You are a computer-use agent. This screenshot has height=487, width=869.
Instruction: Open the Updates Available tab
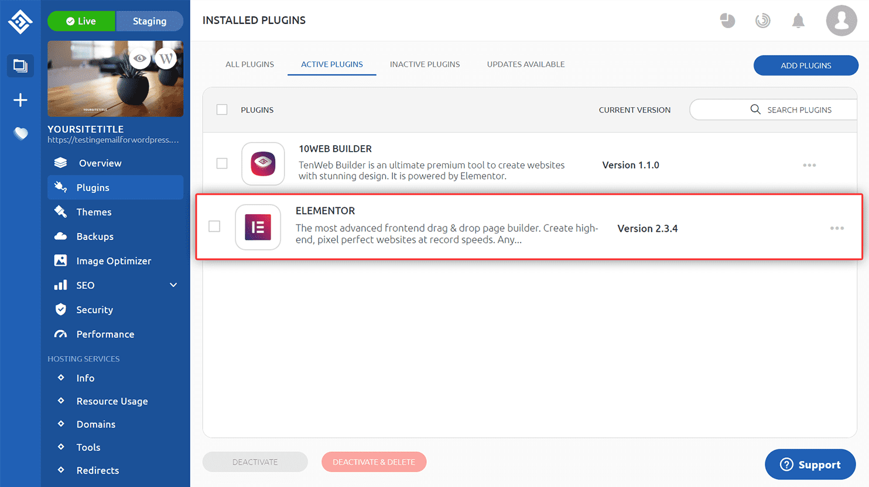pyautogui.click(x=526, y=64)
